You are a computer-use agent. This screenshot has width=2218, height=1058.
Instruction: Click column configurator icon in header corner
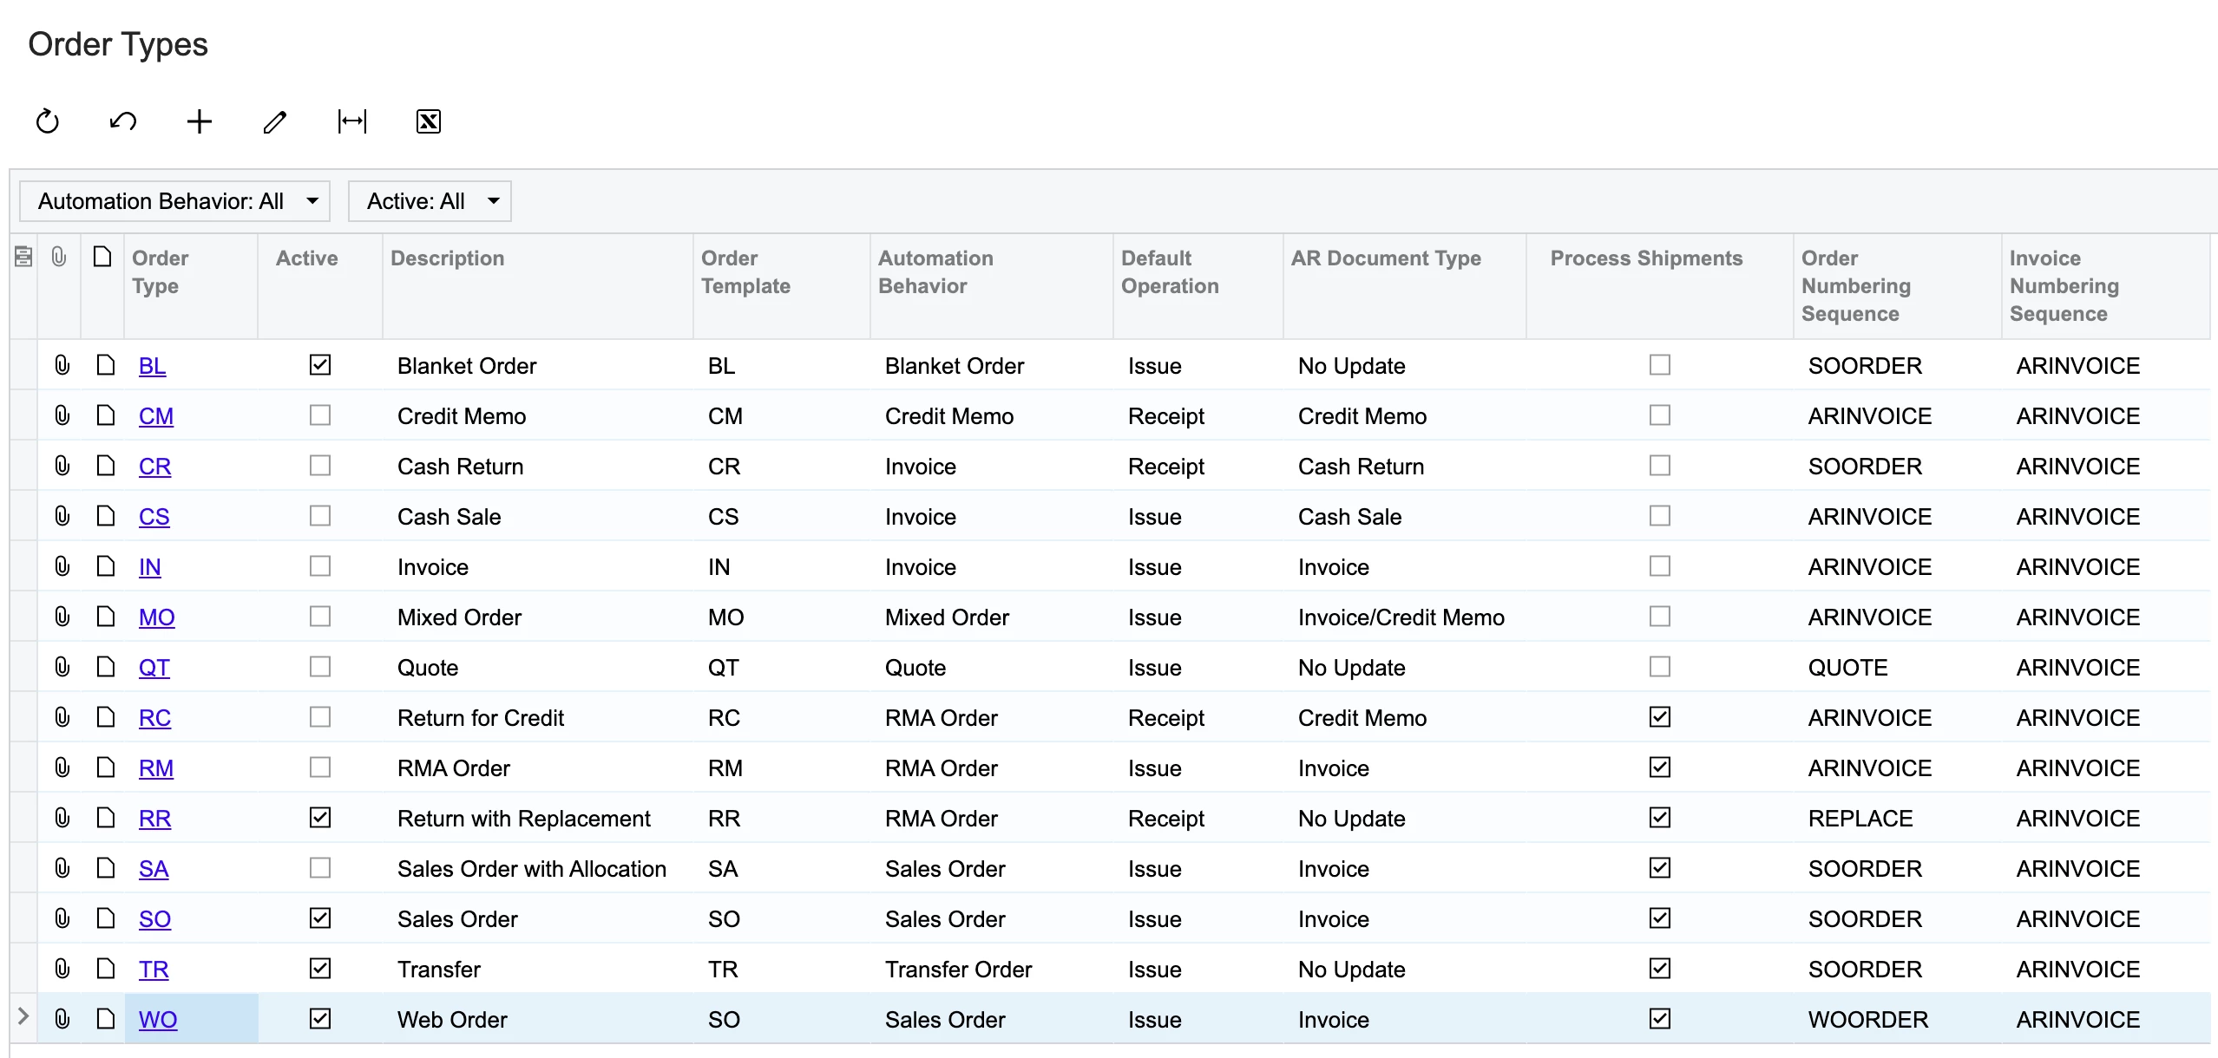pyautogui.click(x=23, y=257)
